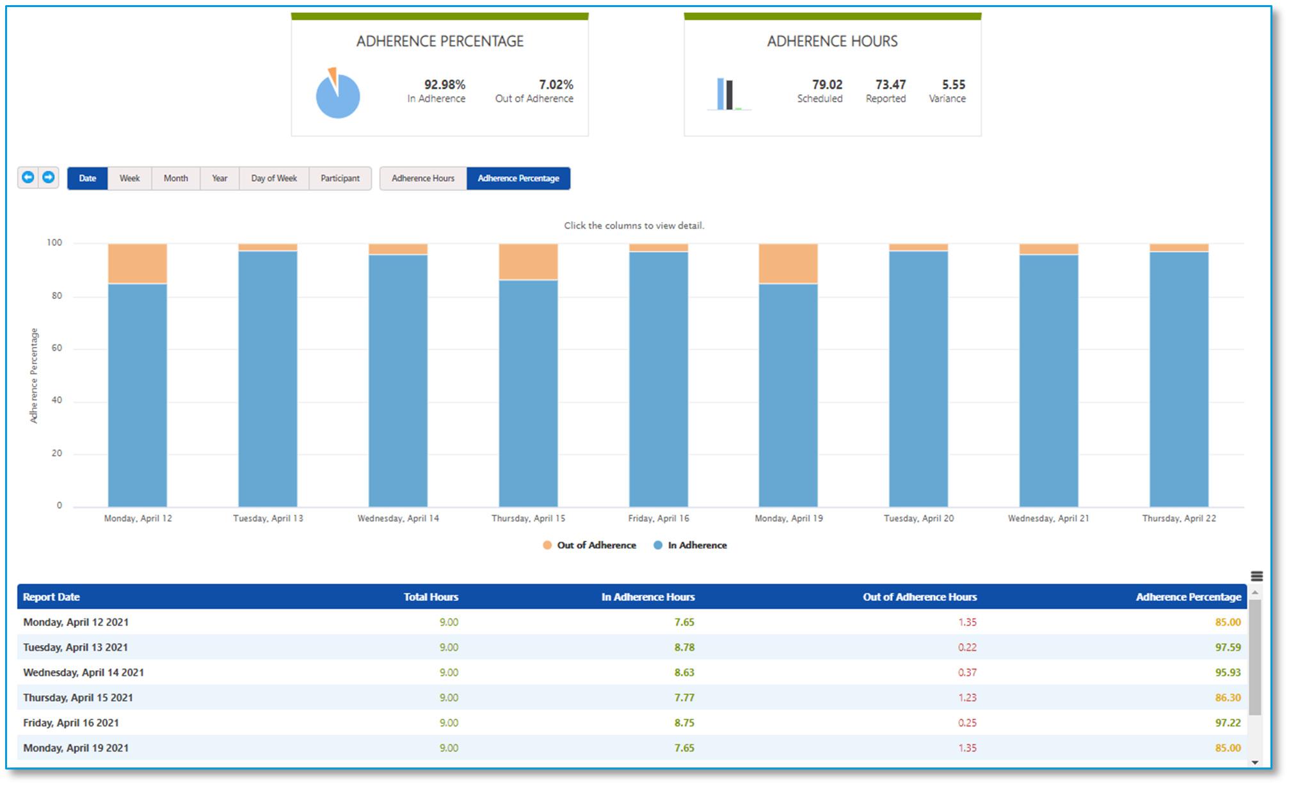Image resolution: width=1289 pixels, height=786 pixels.
Task: Switch grouping to Week
Action: pyautogui.click(x=129, y=179)
